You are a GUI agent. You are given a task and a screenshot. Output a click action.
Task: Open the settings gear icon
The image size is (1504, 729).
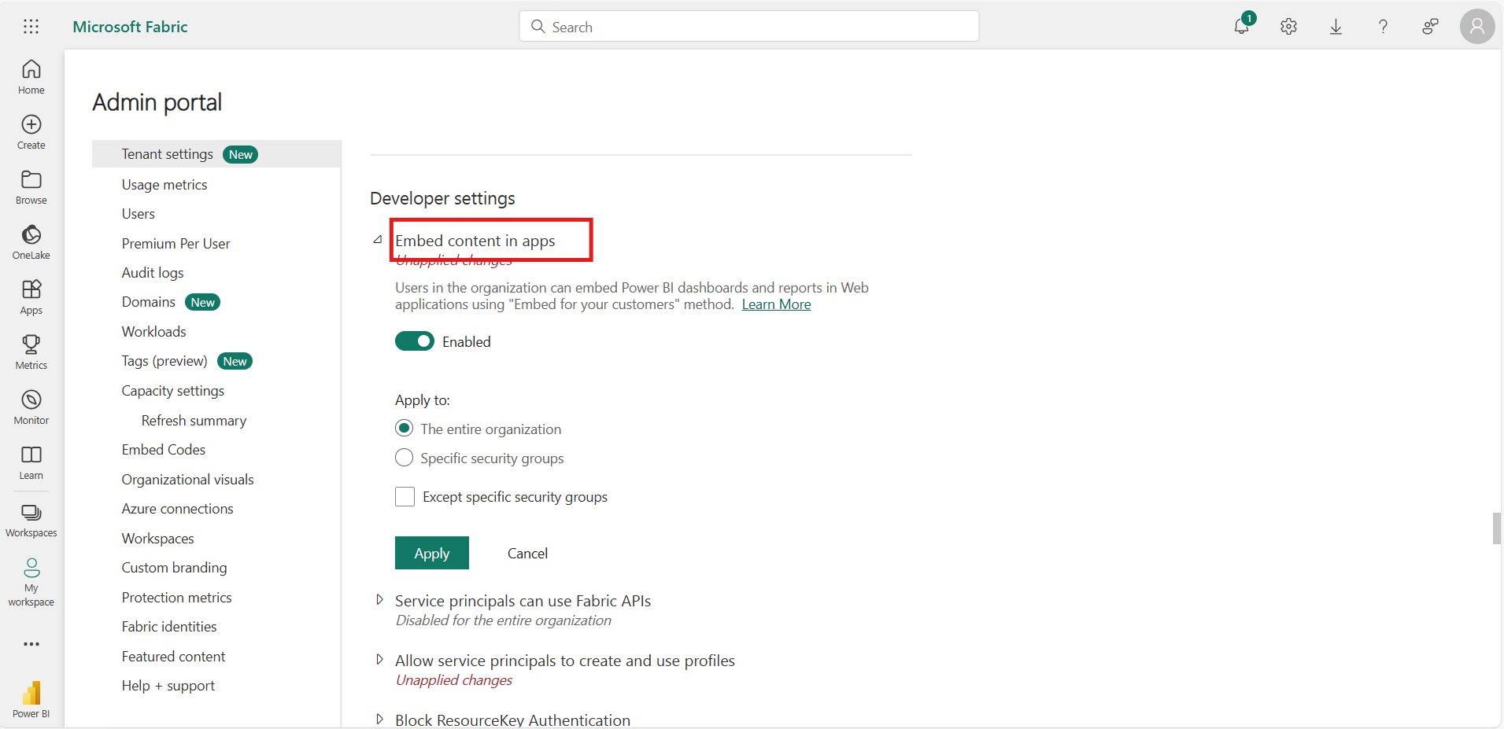[x=1288, y=27]
